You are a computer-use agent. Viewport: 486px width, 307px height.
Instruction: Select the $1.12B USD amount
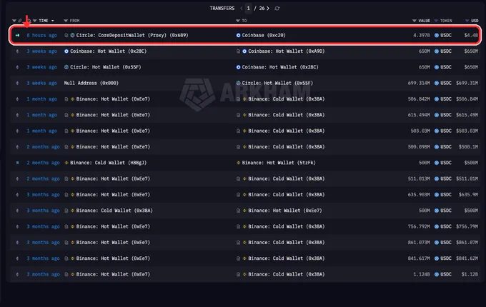[470, 274]
